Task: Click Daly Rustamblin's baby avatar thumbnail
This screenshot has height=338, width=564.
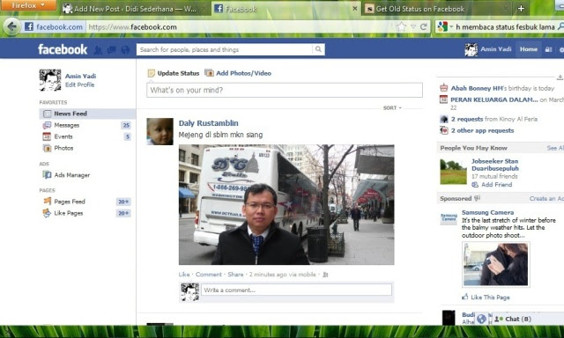Action: tap(160, 131)
